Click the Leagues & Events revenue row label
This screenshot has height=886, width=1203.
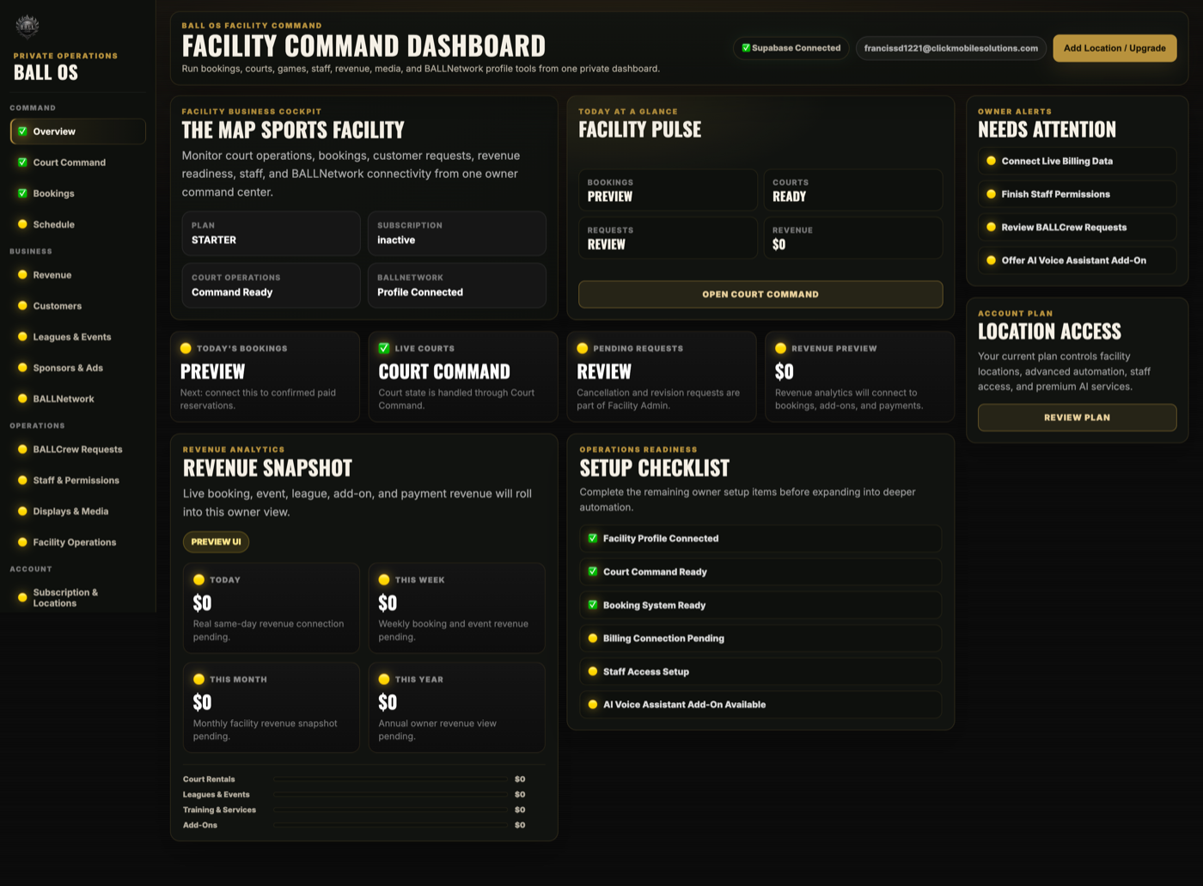(216, 795)
